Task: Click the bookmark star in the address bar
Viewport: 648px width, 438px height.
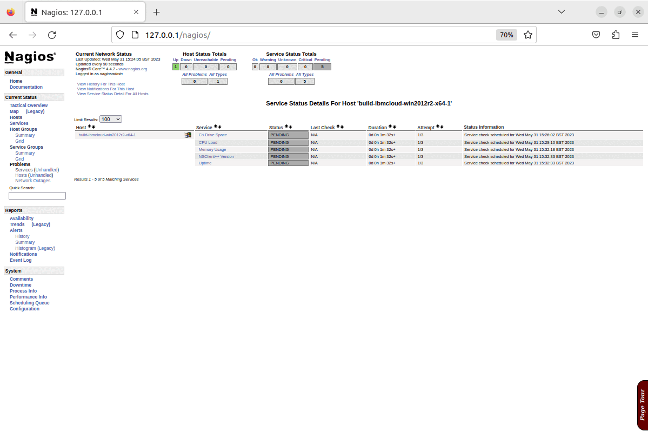Action: (x=528, y=34)
